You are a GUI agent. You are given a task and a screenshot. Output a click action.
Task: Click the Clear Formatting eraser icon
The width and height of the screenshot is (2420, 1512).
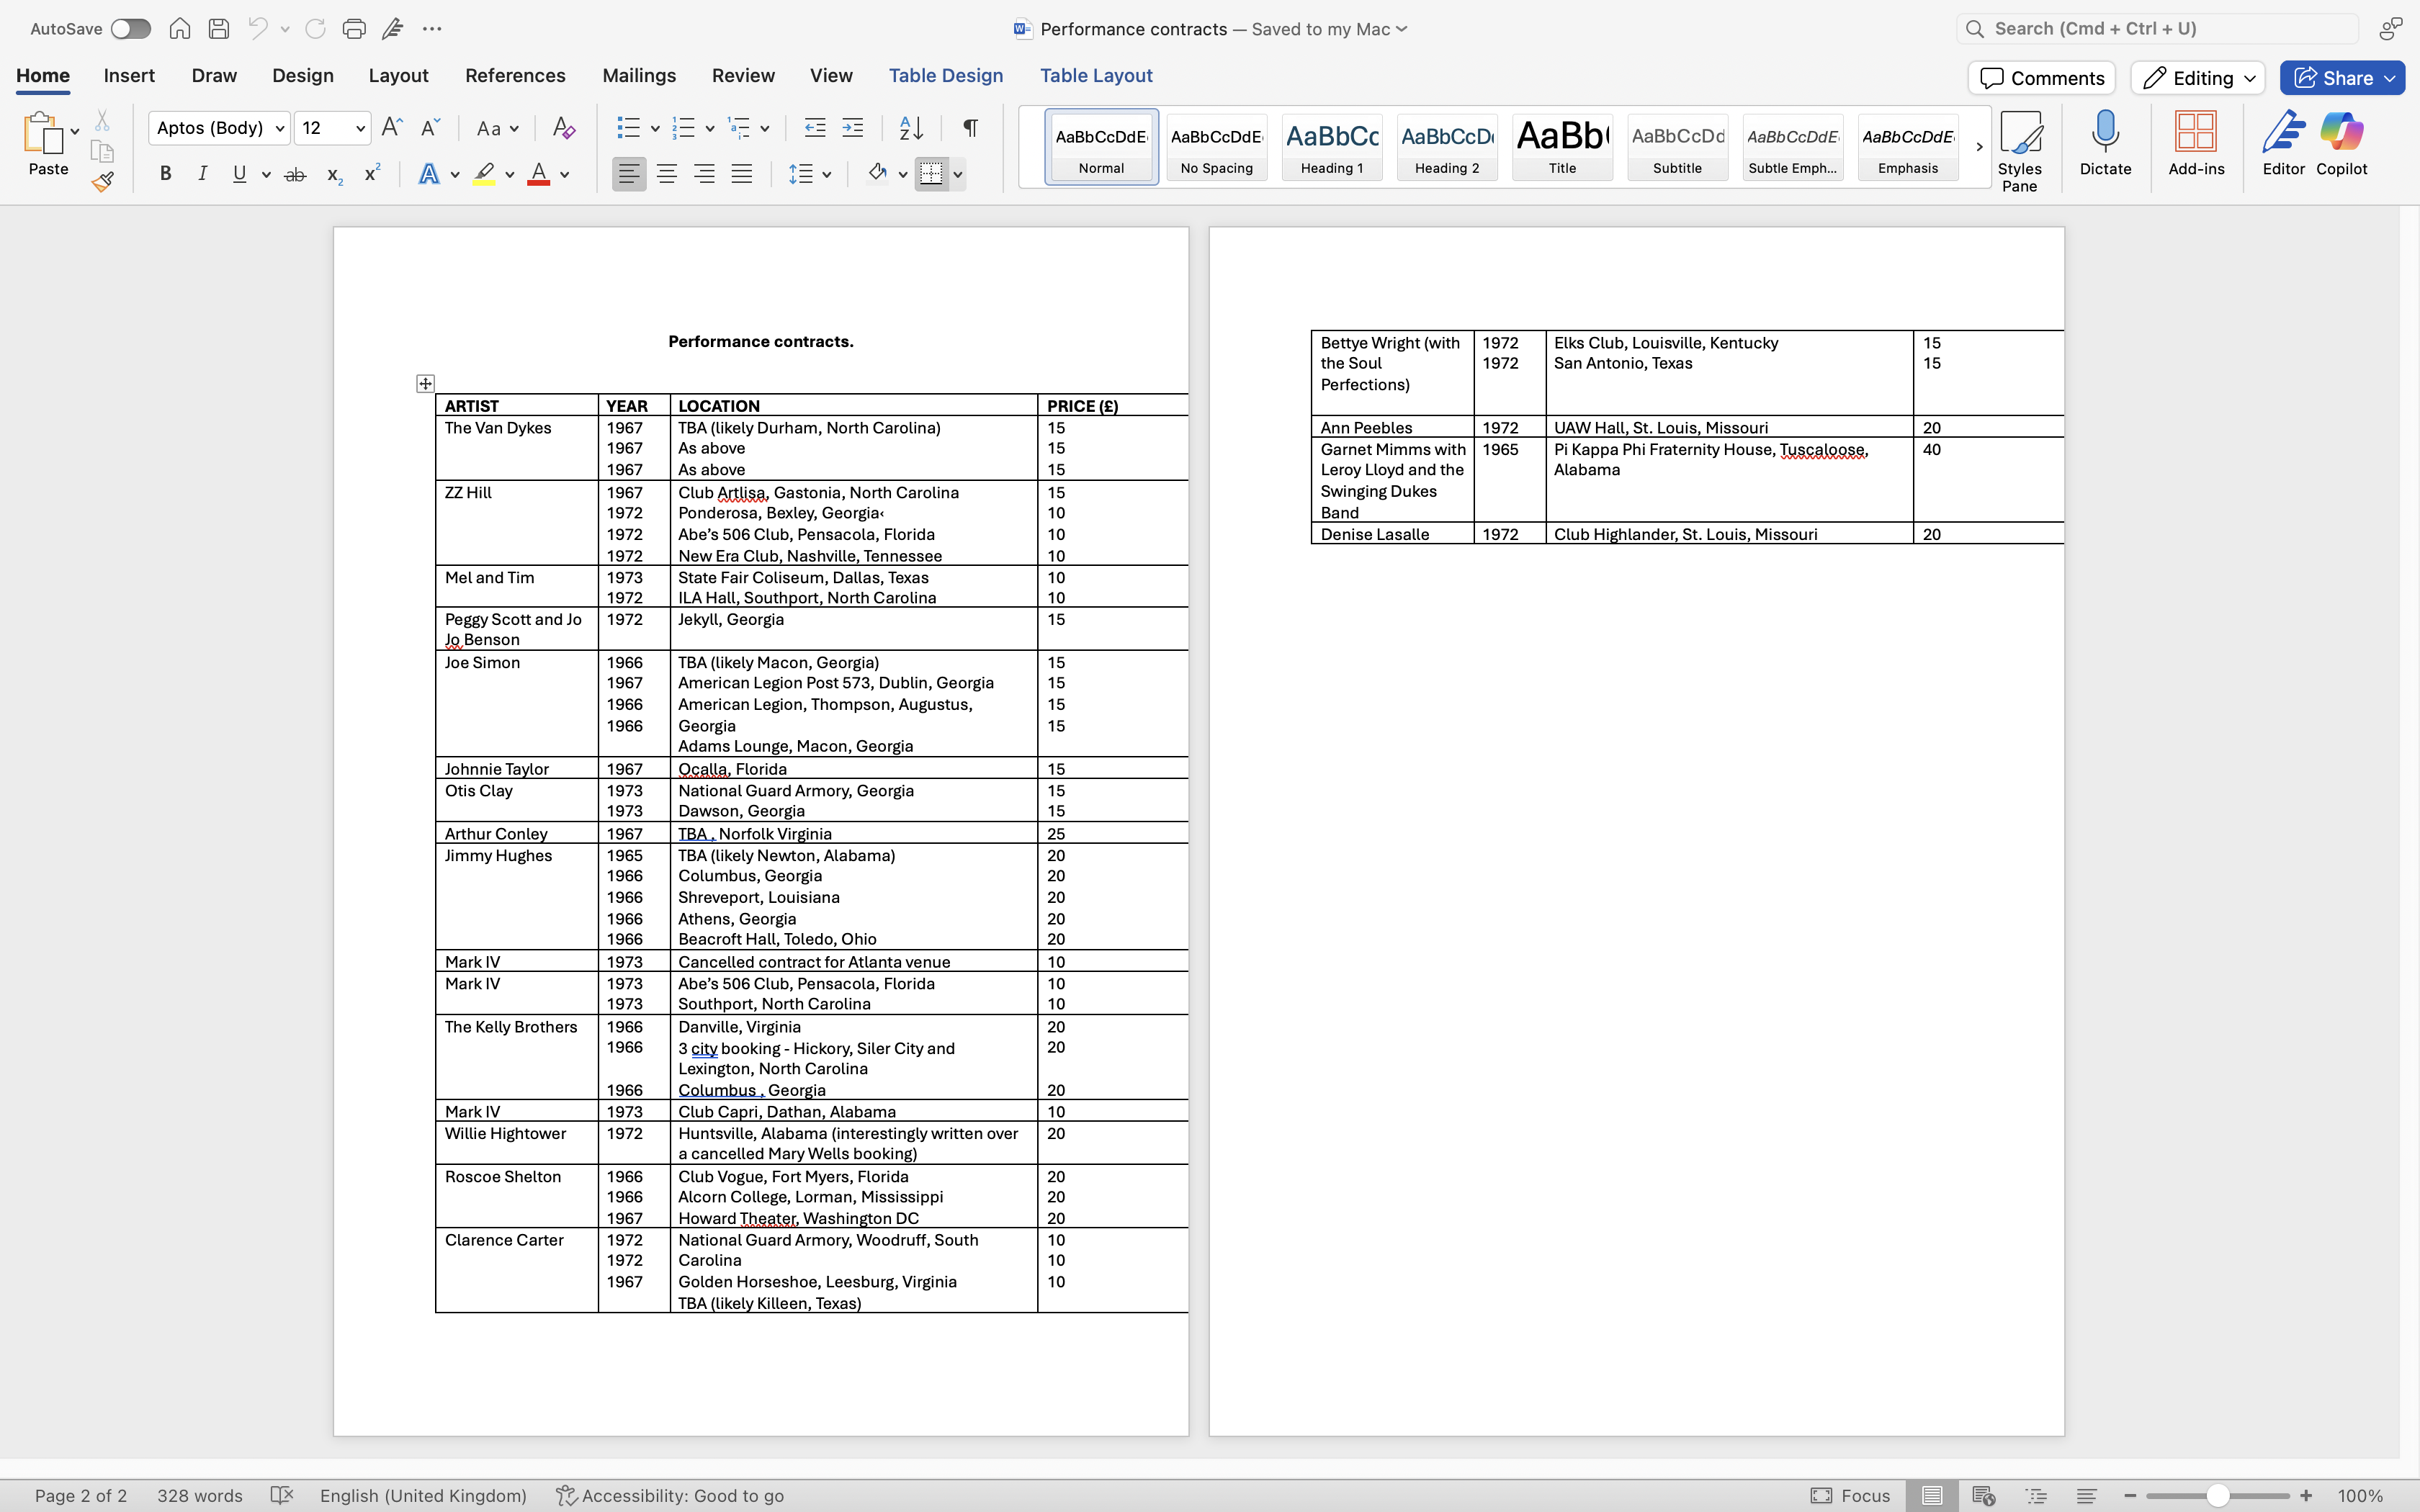(564, 128)
